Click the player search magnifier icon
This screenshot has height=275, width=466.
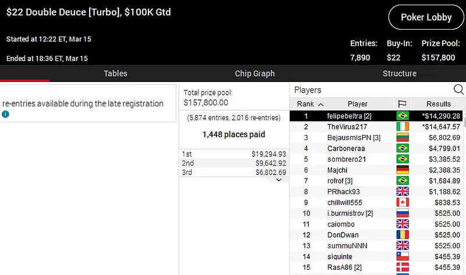pos(458,90)
